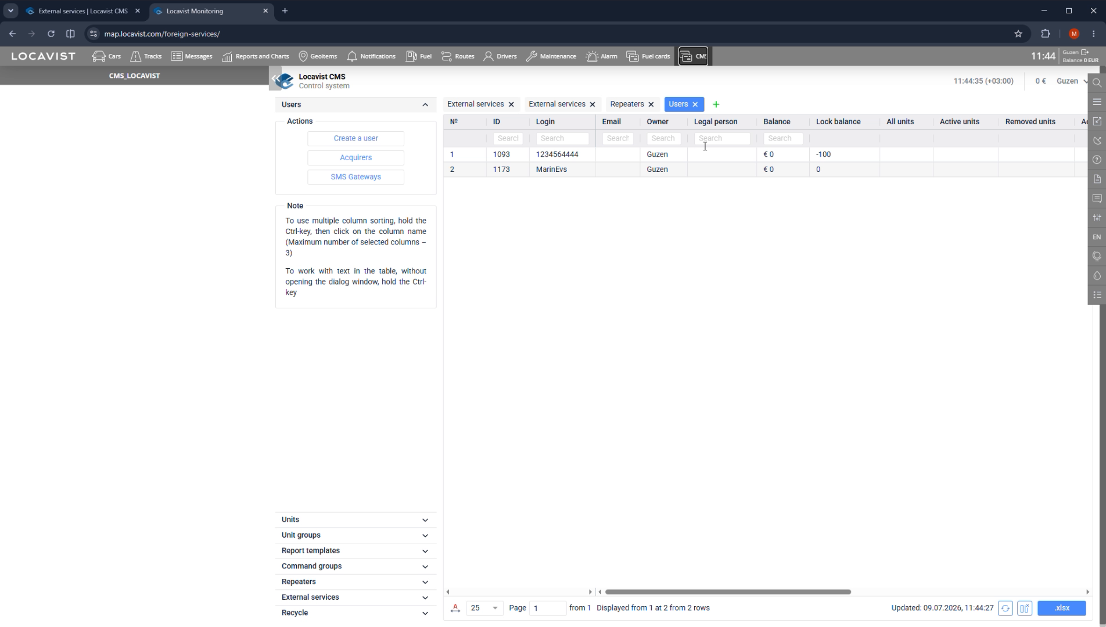Click the right arrow of the horizontal scrollbar

pos(1087,592)
